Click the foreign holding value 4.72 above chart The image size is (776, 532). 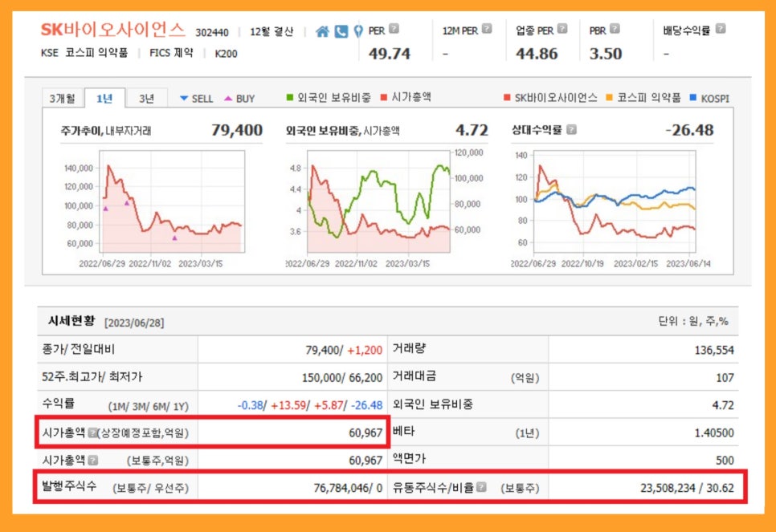pos(472,130)
